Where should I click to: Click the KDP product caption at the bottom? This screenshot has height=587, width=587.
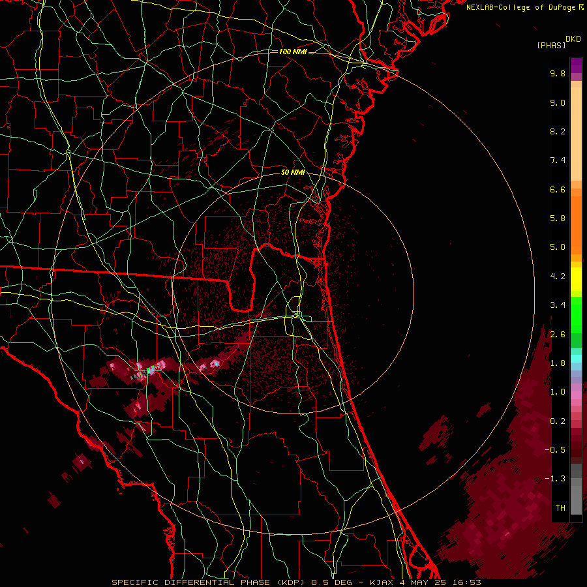tap(296, 582)
